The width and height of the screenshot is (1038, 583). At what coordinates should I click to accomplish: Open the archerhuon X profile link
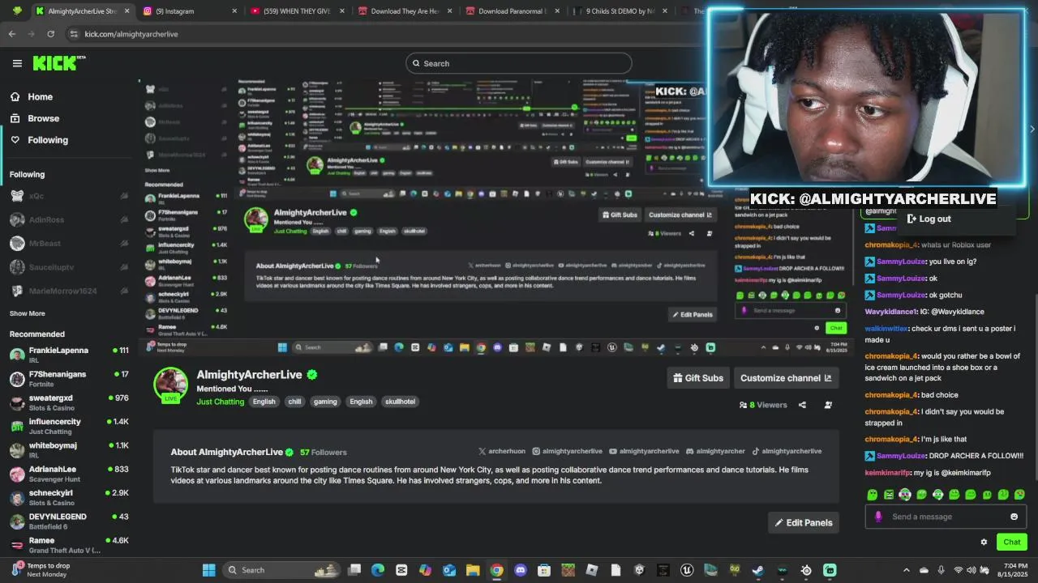click(502, 451)
